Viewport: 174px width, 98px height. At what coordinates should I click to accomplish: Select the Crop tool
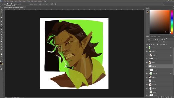pyautogui.click(x=1, y=20)
